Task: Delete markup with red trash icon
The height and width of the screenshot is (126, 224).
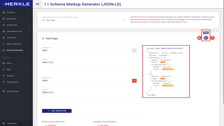Action: pyautogui.click(x=213, y=38)
